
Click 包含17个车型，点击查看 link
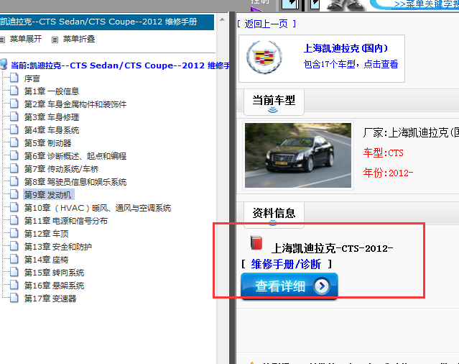click(351, 64)
